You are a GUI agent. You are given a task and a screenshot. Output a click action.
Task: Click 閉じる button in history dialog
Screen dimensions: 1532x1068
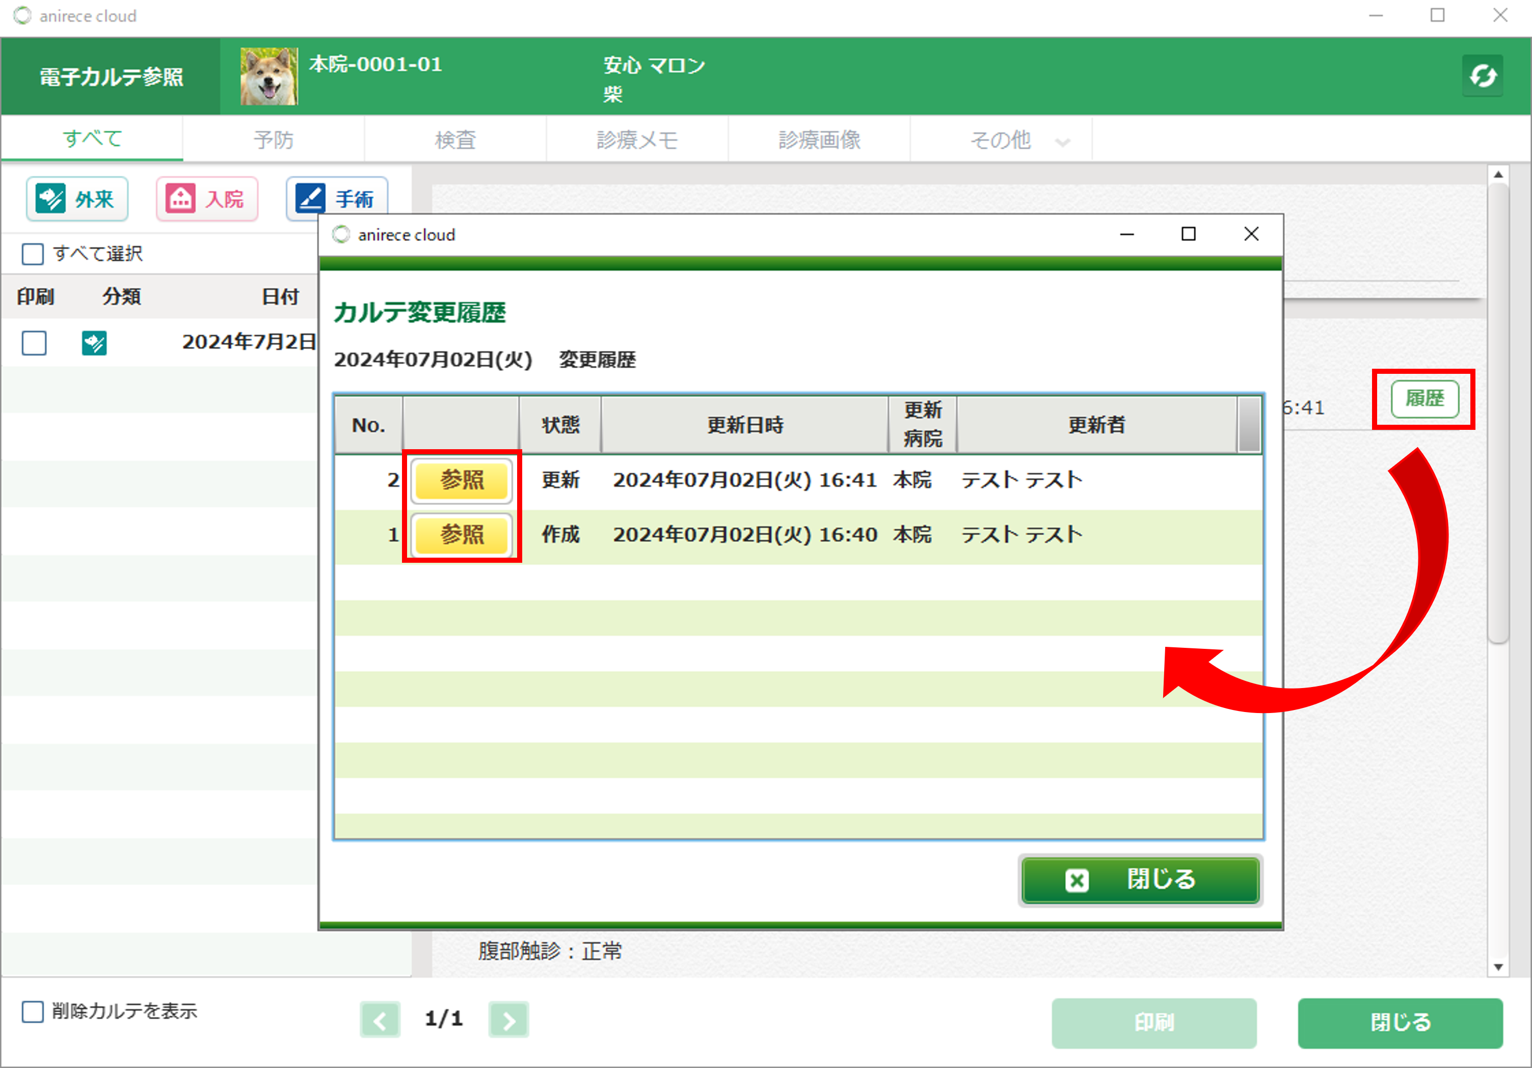pos(1140,880)
